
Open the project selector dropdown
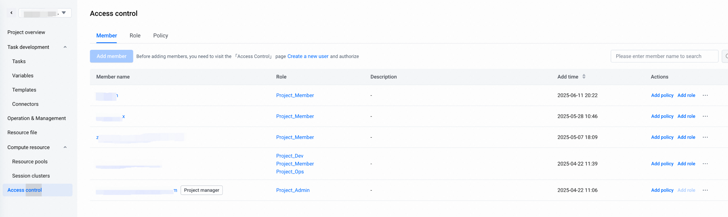coord(45,13)
